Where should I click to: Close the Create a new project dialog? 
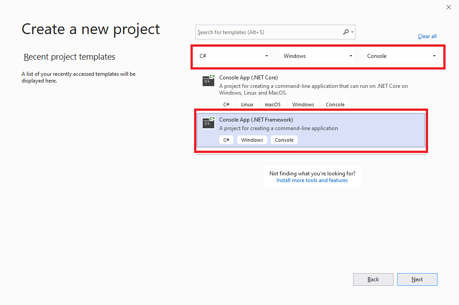(448, 7)
